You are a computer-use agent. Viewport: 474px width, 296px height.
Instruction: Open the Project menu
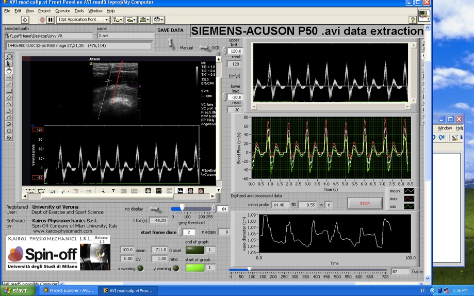44,11
